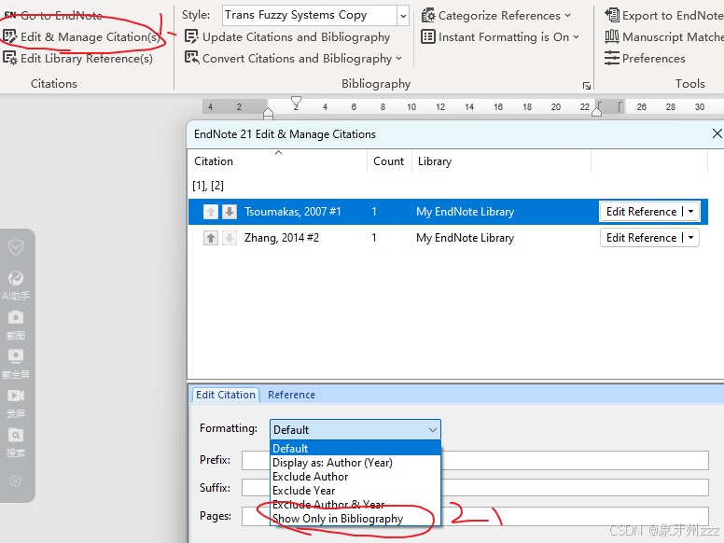The height and width of the screenshot is (543, 724).
Task: Open Edit Reference dropdown arrow for Tsoumakas
Action: (690, 212)
